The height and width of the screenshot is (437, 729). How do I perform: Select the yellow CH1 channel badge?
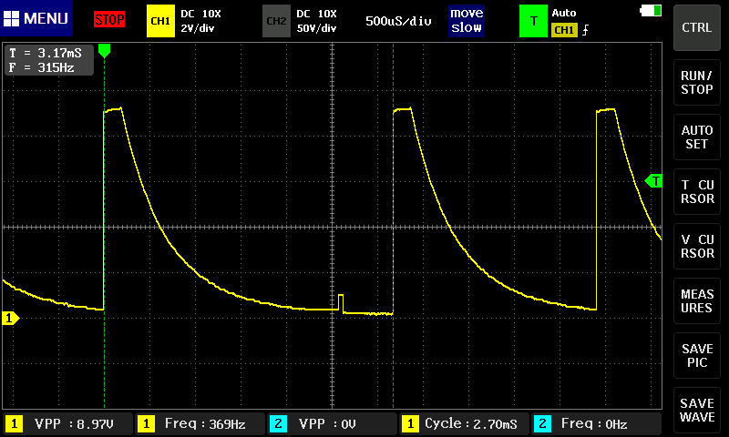[x=160, y=21]
